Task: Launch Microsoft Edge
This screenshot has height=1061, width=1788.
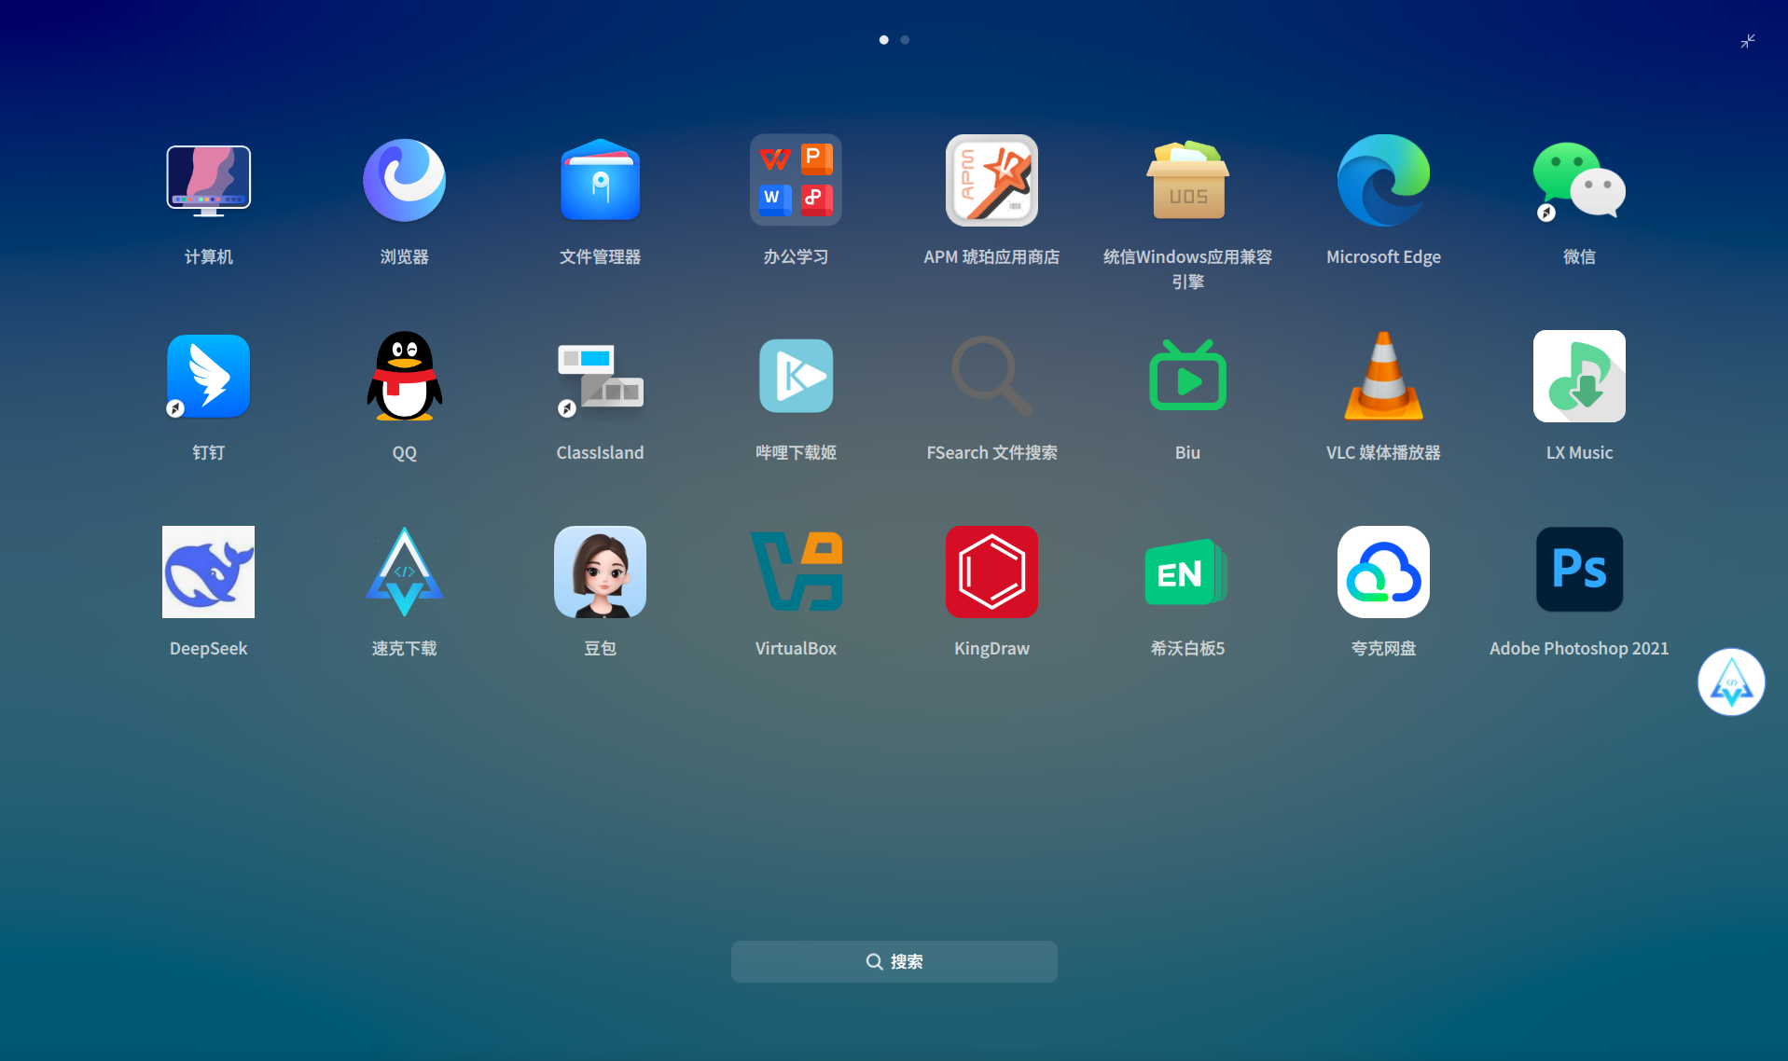Action: coord(1383,180)
